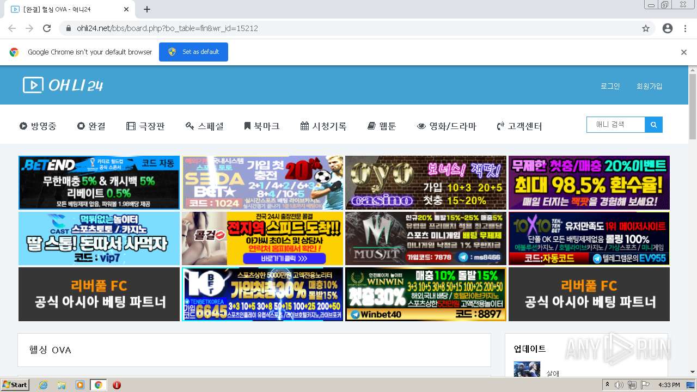Open the 영화/드라마 menu
This screenshot has height=392, width=697.
click(447, 126)
